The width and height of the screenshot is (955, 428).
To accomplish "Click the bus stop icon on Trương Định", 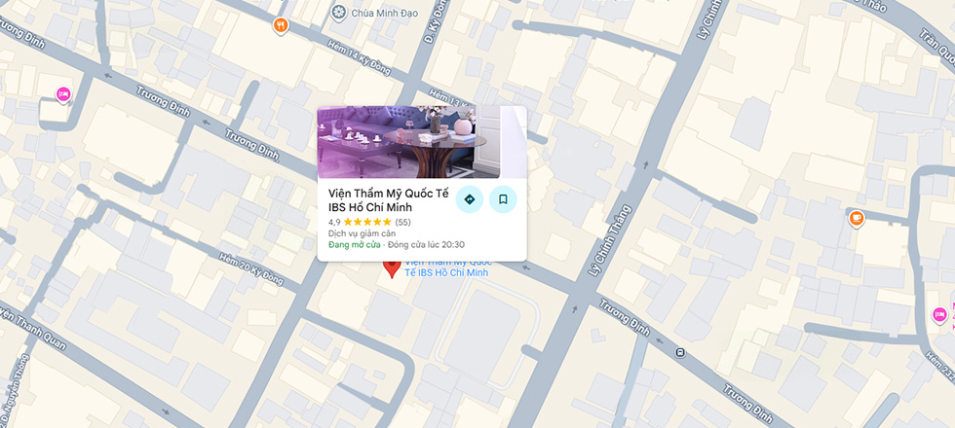I will point(680,352).
